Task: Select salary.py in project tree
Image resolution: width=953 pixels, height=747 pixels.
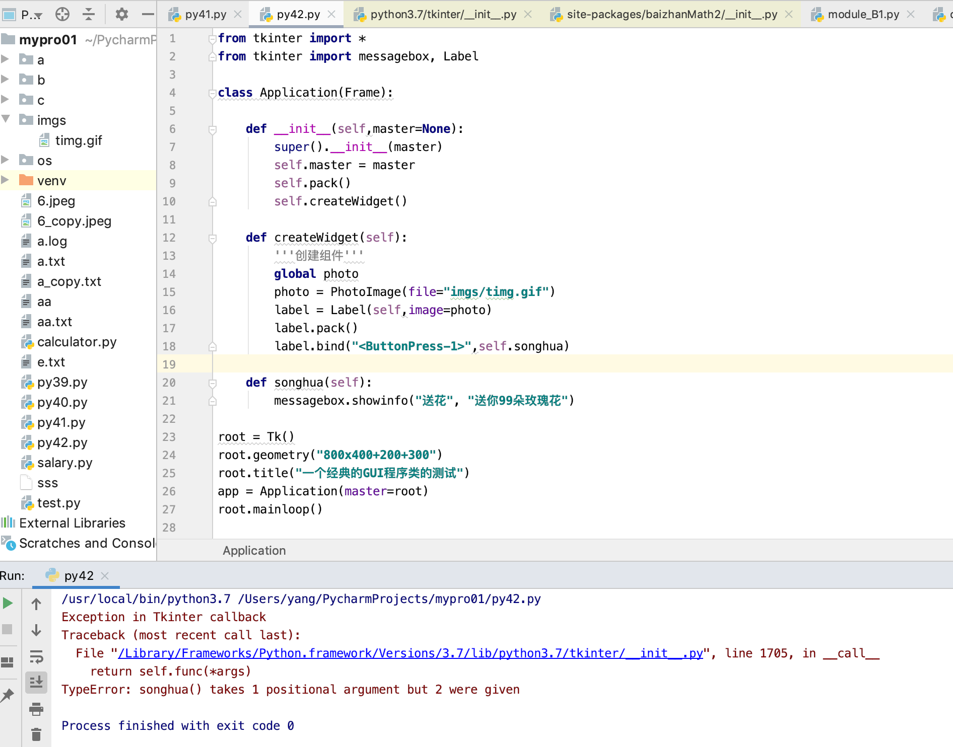Action: click(x=64, y=463)
